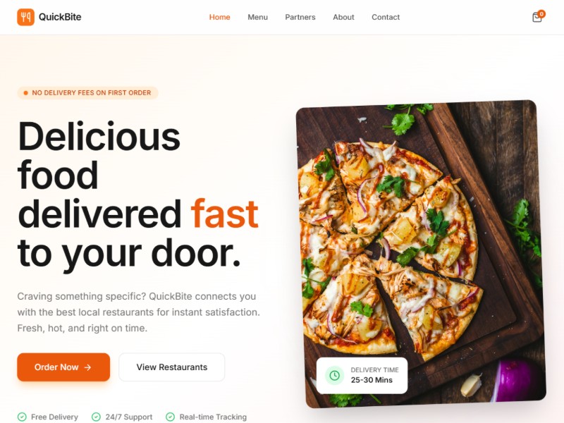Open the Contact nav link
Viewport: 564px width, 423px height.
386,17
